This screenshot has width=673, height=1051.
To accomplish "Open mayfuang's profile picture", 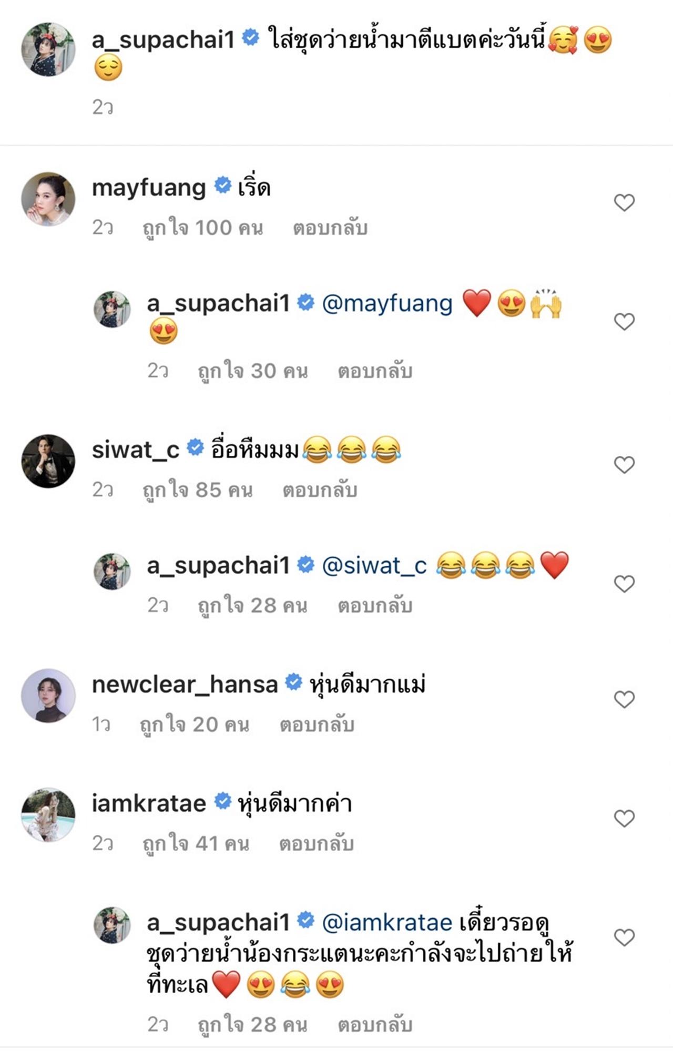I will 48,199.
